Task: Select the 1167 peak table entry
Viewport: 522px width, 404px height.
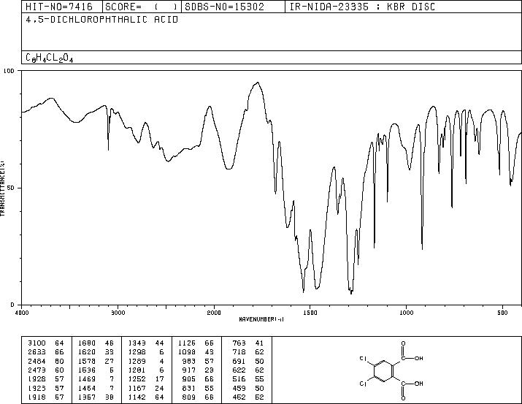Action: [146, 388]
